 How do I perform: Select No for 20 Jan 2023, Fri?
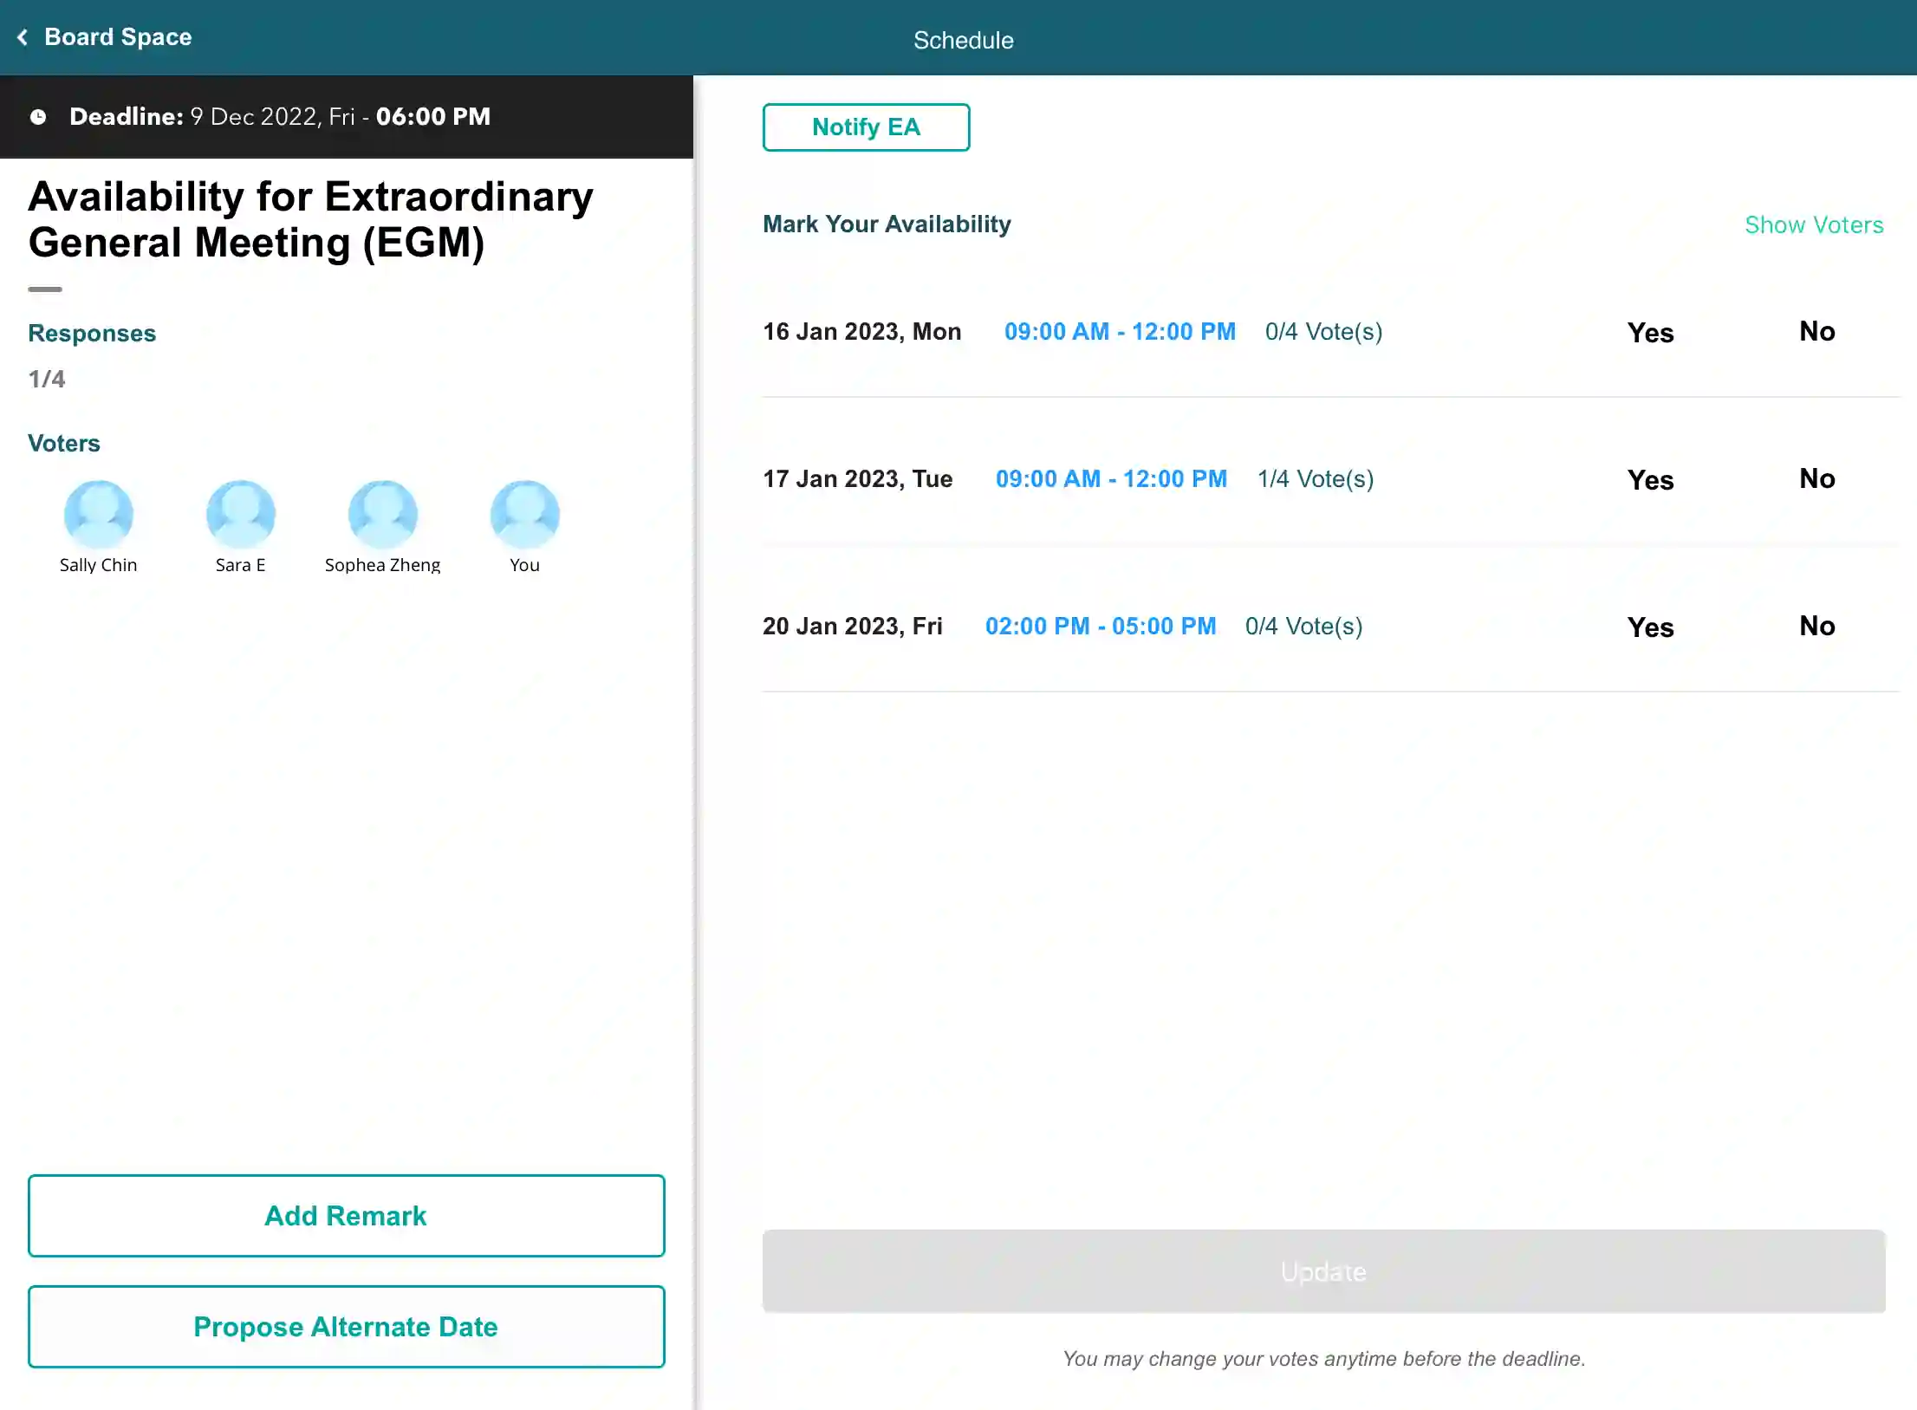coord(1816,626)
